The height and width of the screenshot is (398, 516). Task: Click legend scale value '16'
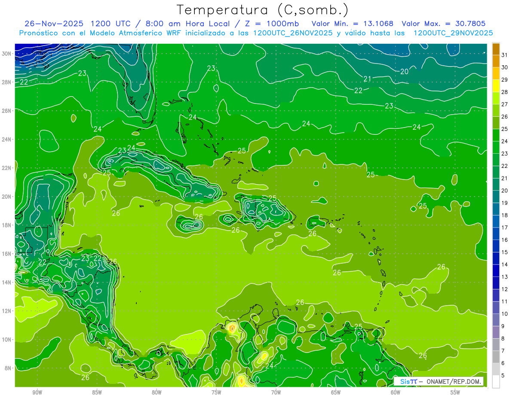click(x=505, y=240)
